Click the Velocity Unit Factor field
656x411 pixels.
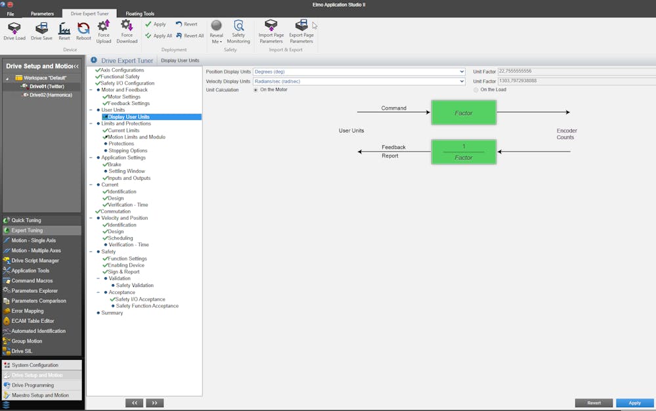(x=577, y=81)
